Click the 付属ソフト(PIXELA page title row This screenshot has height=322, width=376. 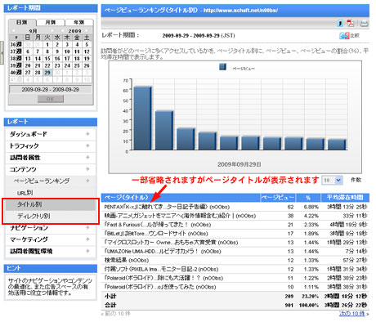pyautogui.click(x=161, y=269)
